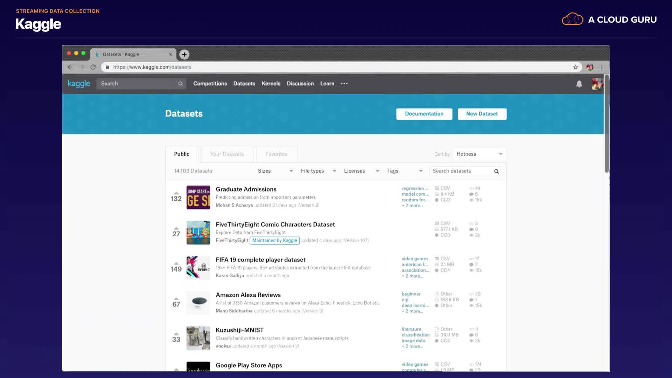Screen dimensions: 672x378
Task: Click browser back arrow
Action: [70, 67]
